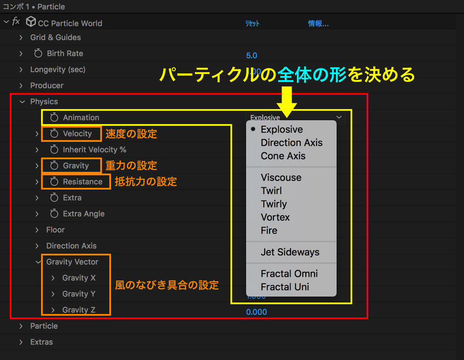Expand the Direction Axis group

click(37, 246)
